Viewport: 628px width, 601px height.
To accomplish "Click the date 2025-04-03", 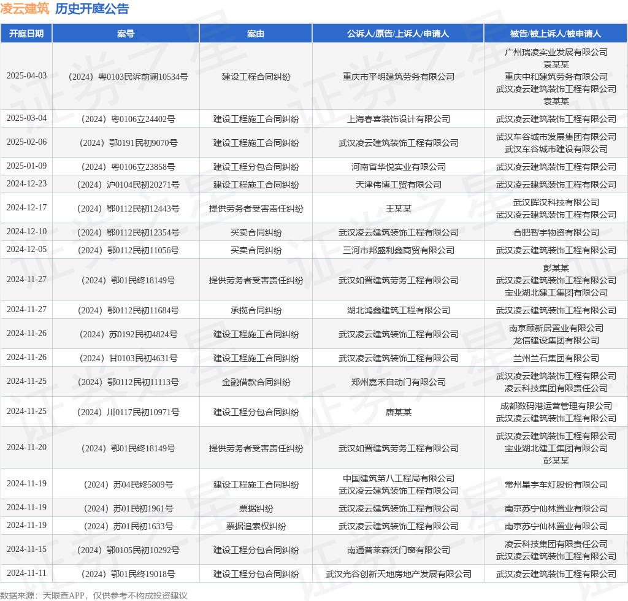I will click(26, 75).
